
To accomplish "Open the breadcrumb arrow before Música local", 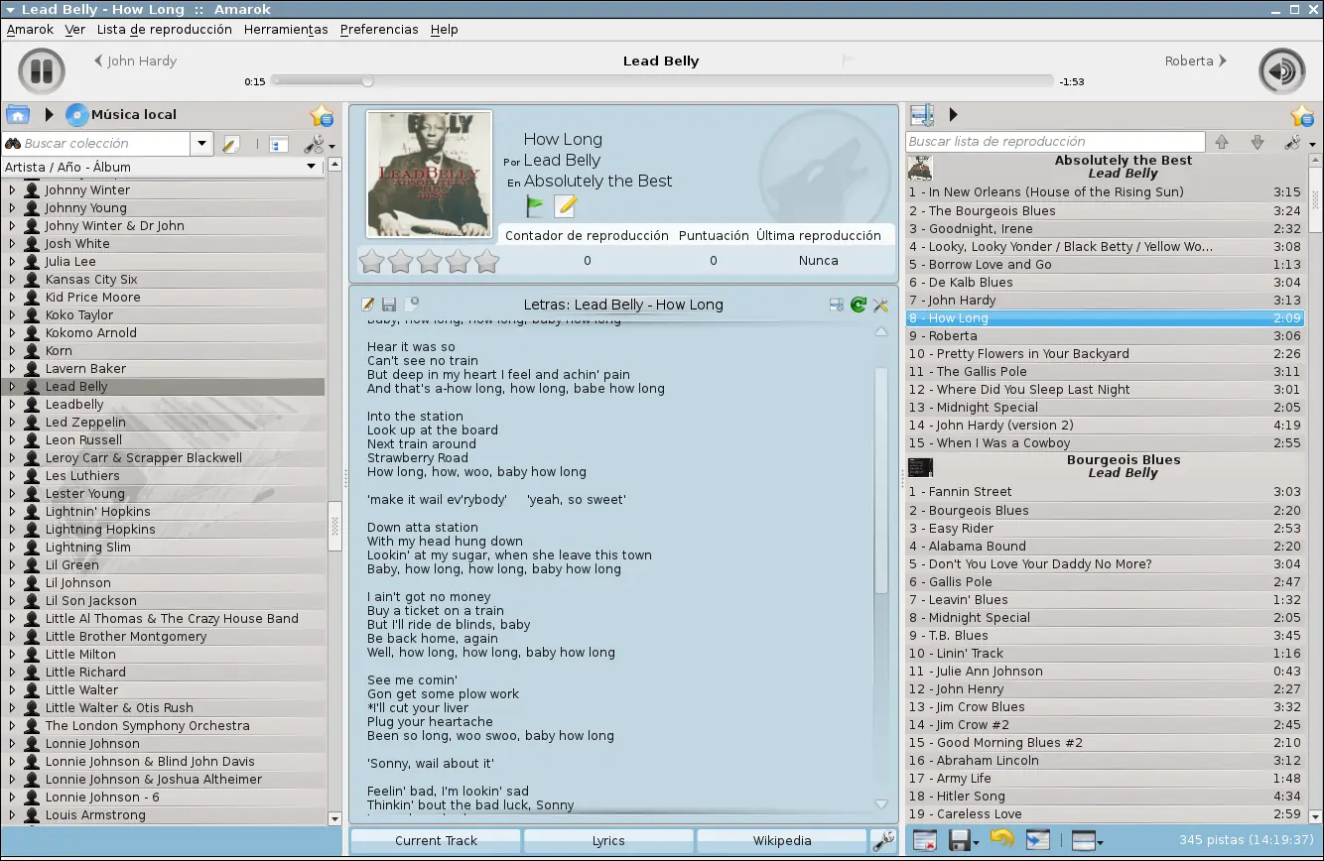I will pos(49,115).
